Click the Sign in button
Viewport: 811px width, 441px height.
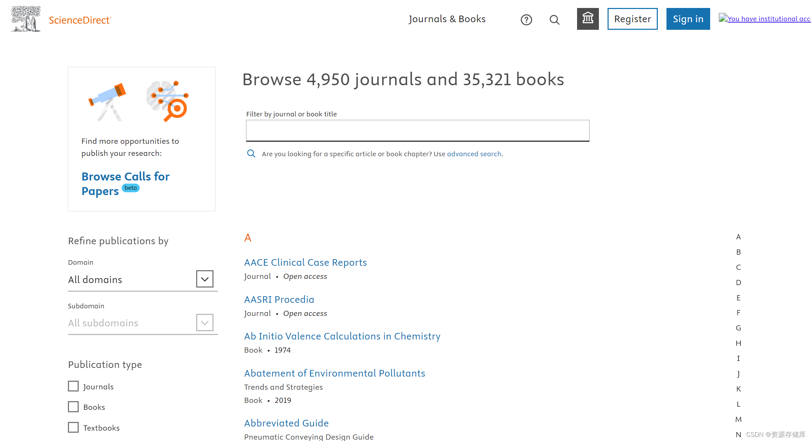click(688, 19)
